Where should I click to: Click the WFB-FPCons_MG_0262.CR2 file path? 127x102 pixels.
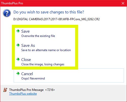click(56, 19)
